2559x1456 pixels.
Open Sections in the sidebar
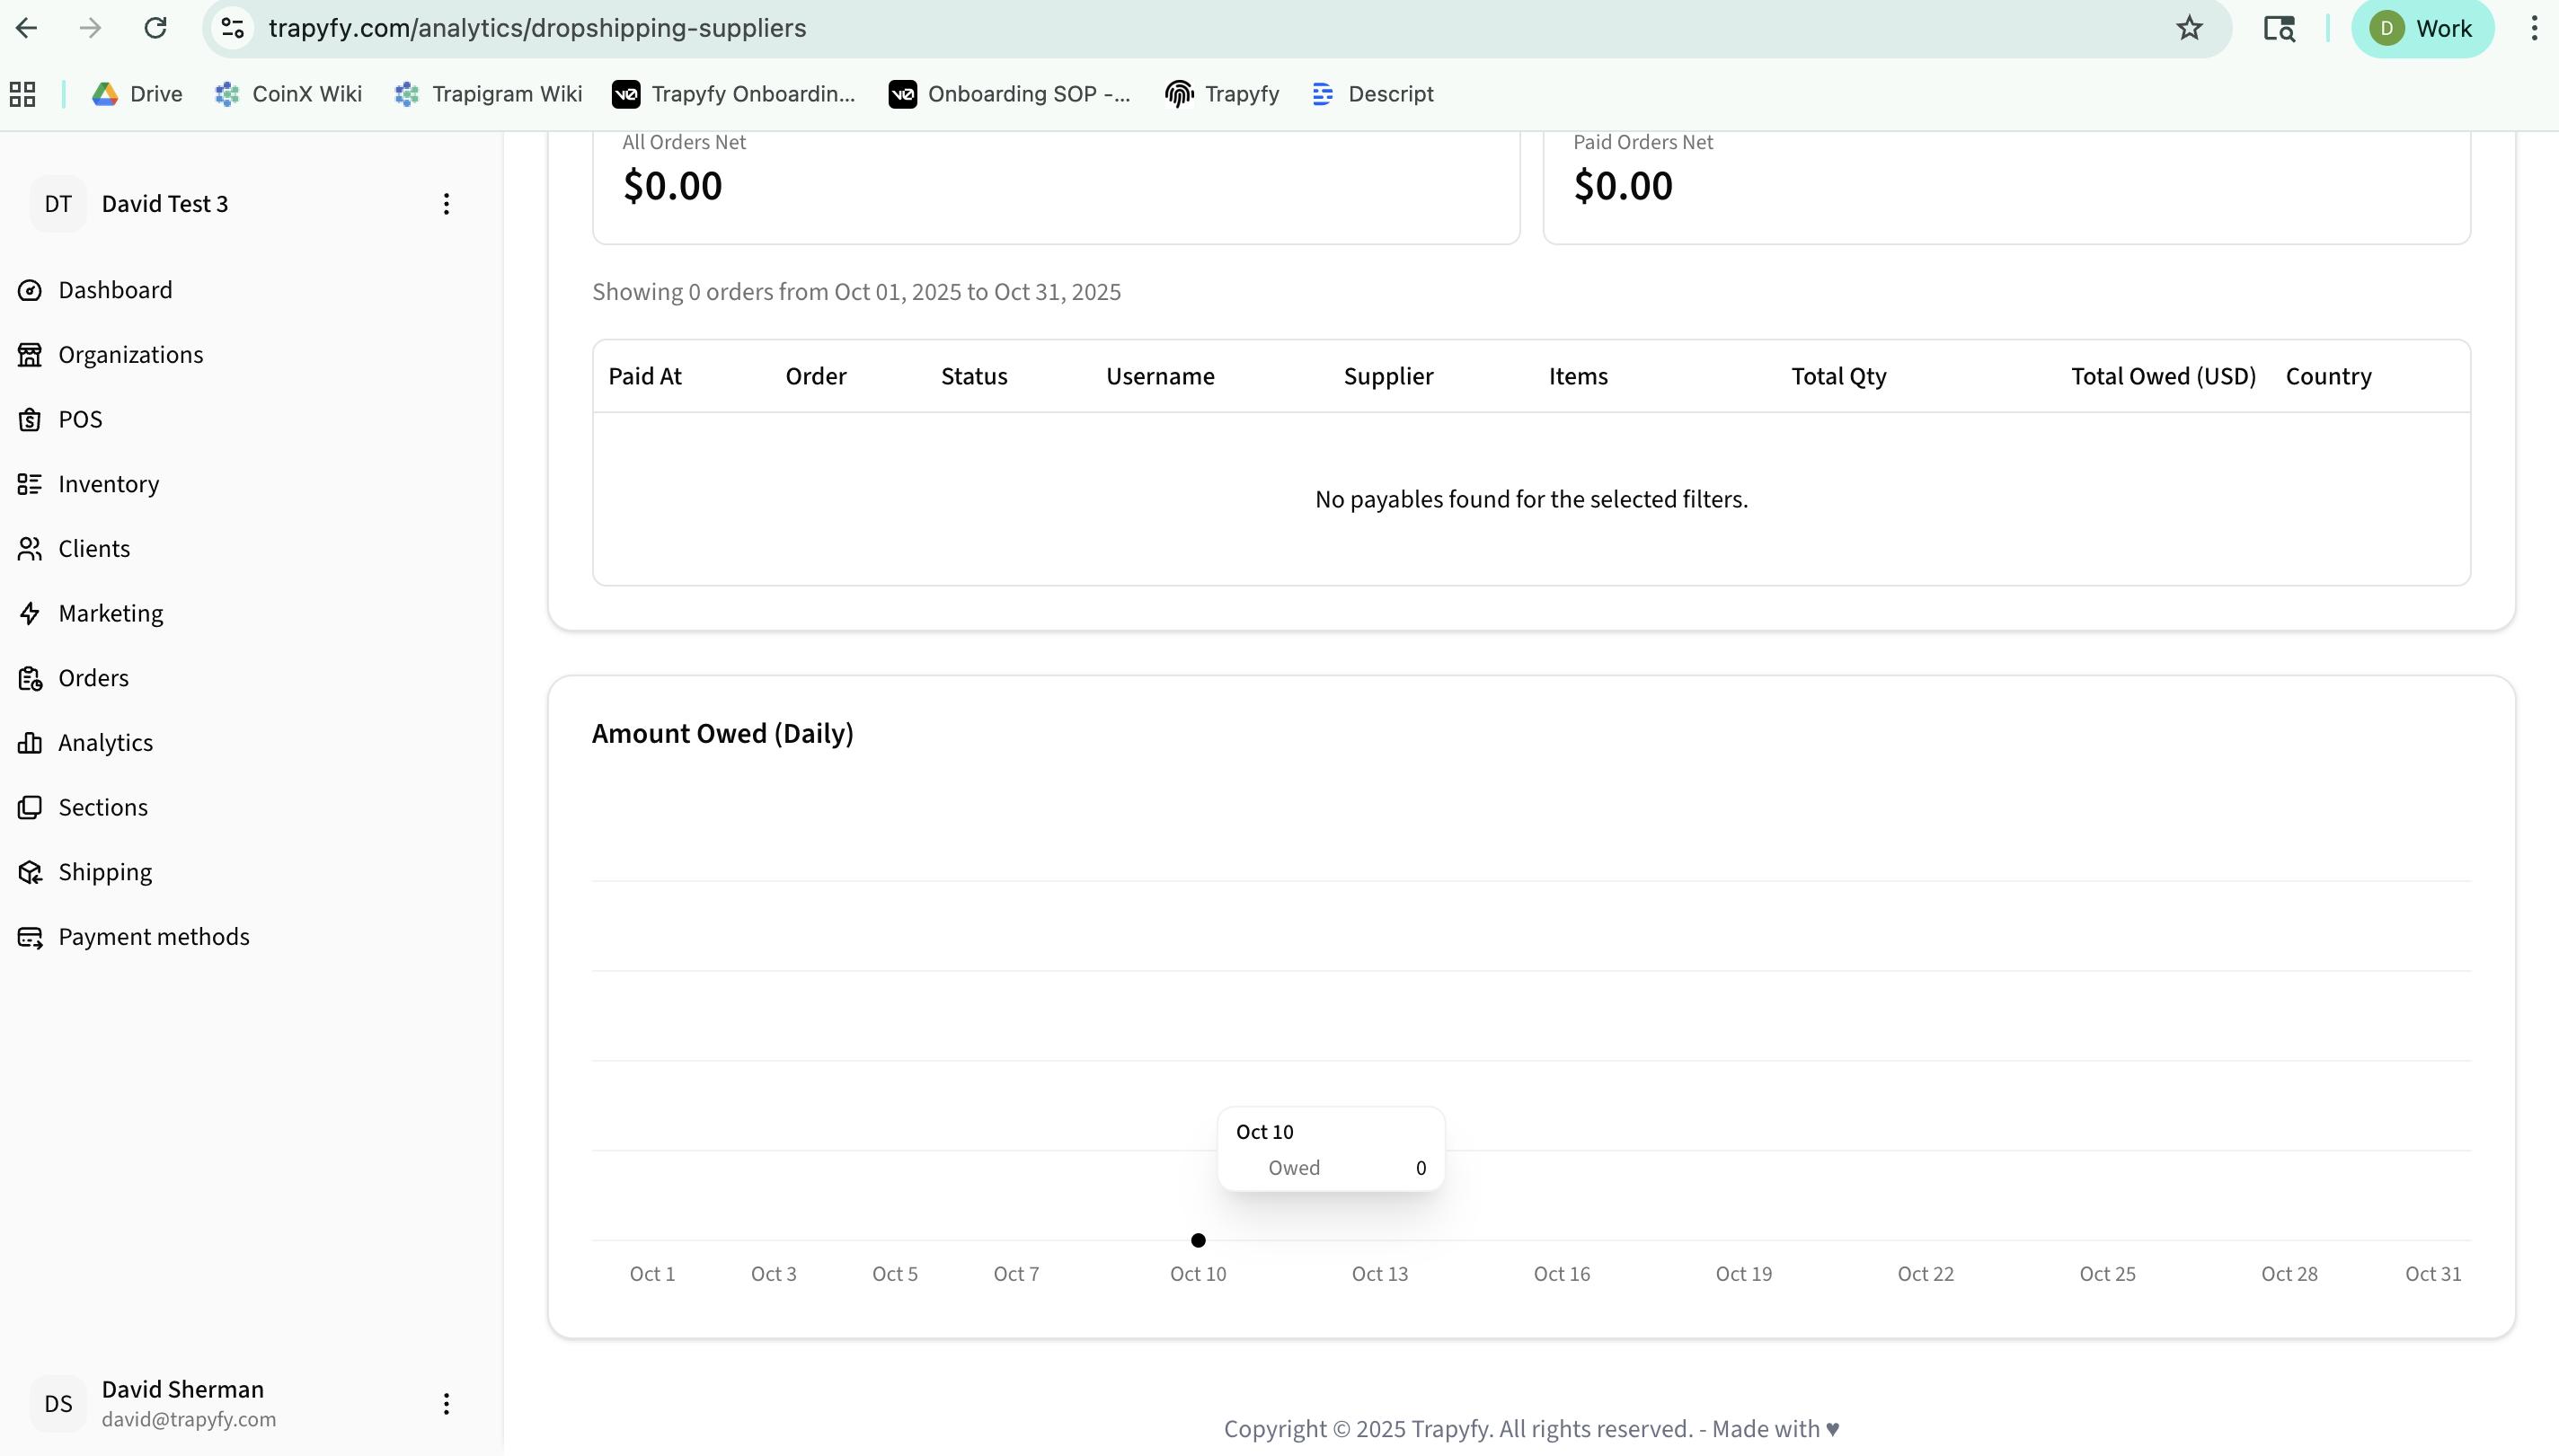(x=103, y=807)
